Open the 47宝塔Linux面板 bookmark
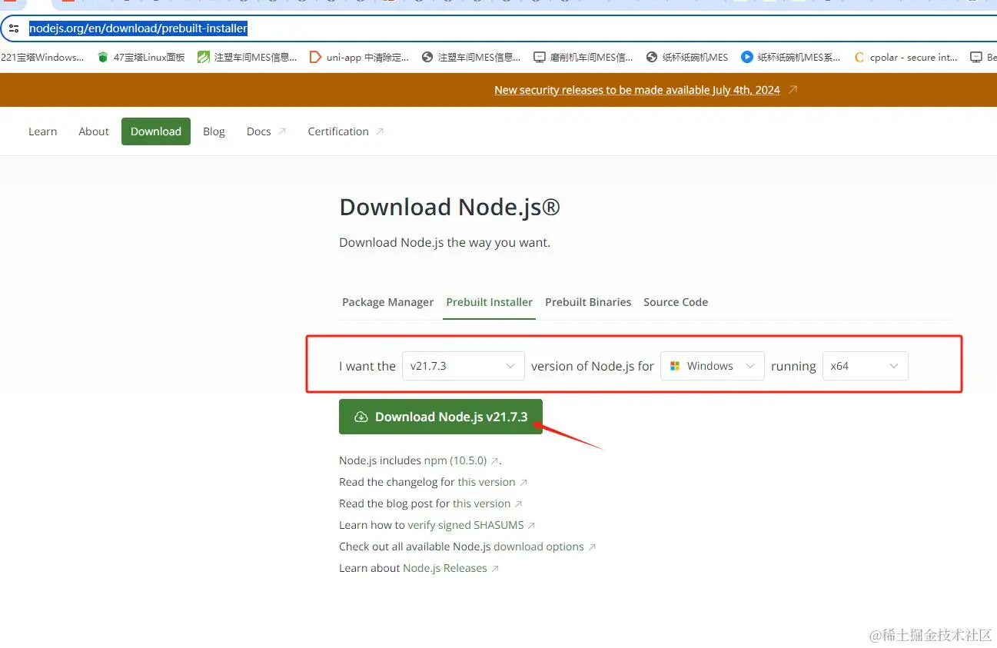The height and width of the screenshot is (648, 997). (141, 57)
